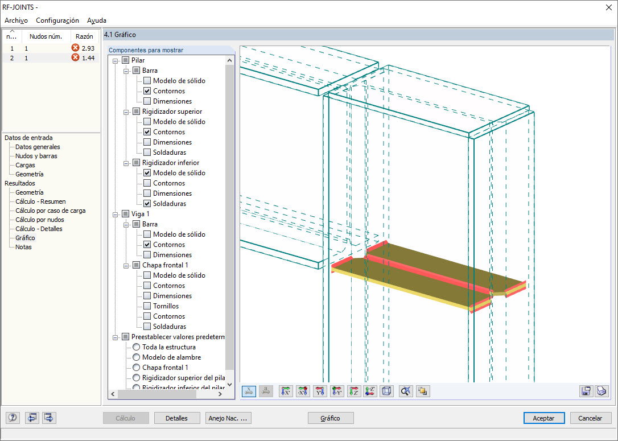
Task: Set view in Z' direction
Action: (354, 391)
